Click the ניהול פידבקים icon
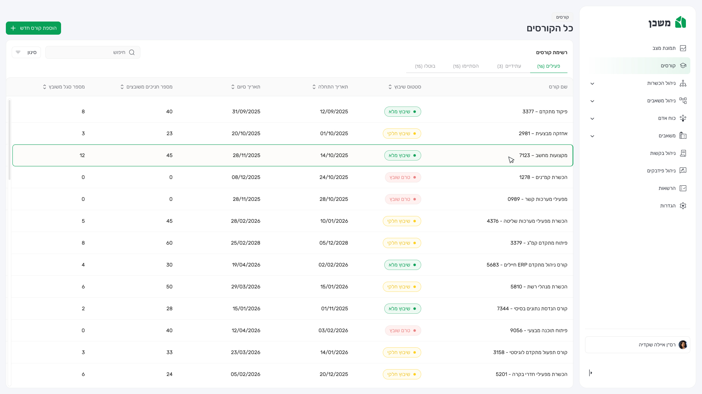Image resolution: width=702 pixels, height=394 pixels. coord(683,171)
